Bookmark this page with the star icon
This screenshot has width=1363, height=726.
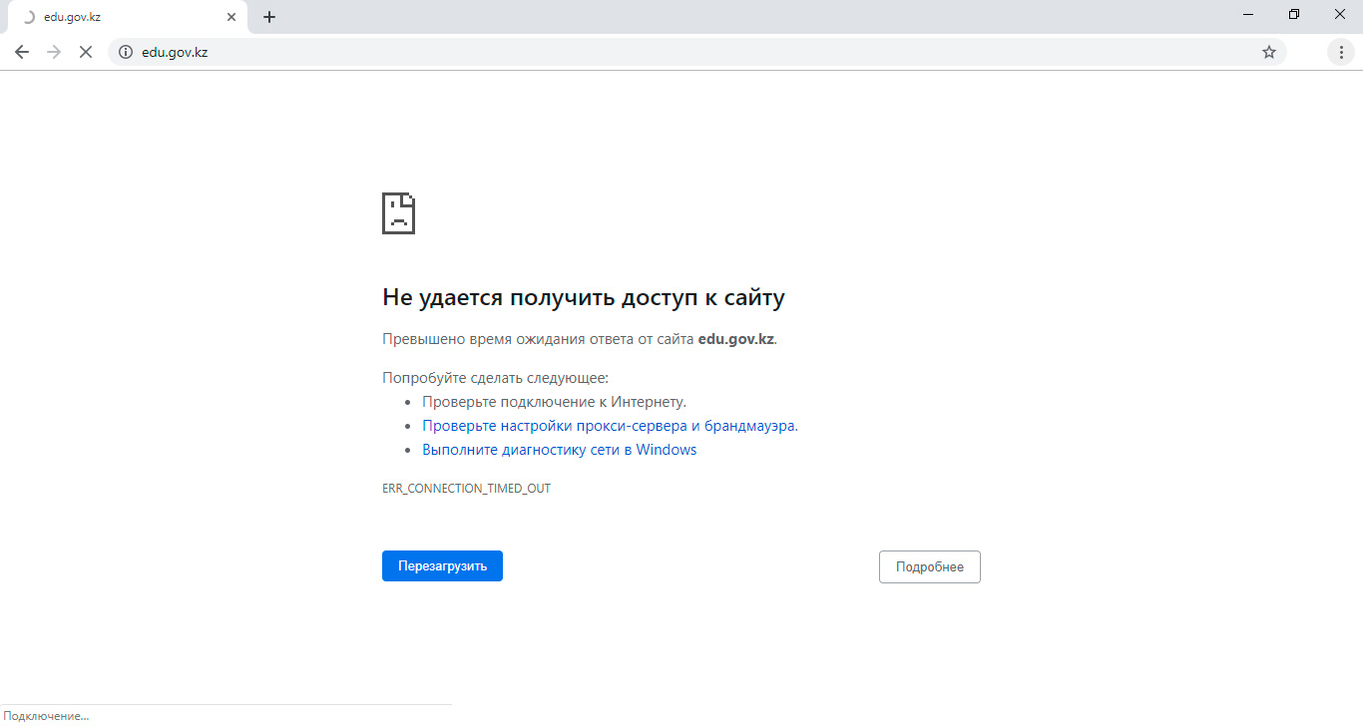point(1269,52)
